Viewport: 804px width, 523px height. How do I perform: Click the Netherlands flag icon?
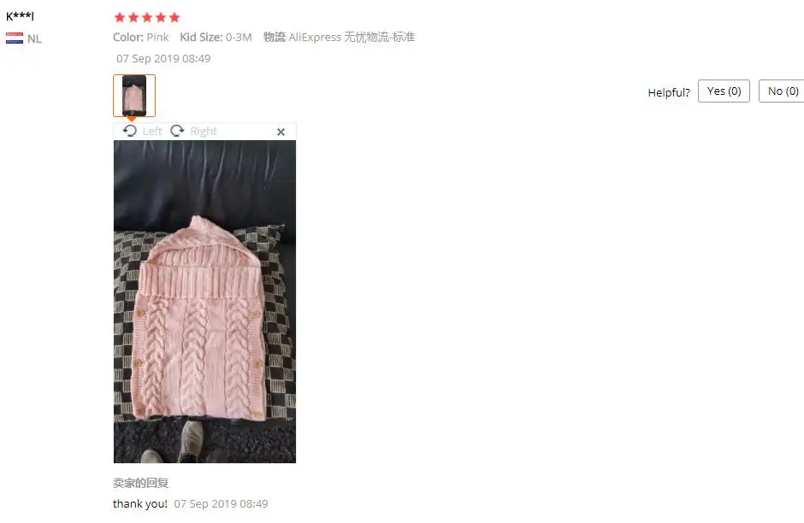pos(15,38)
